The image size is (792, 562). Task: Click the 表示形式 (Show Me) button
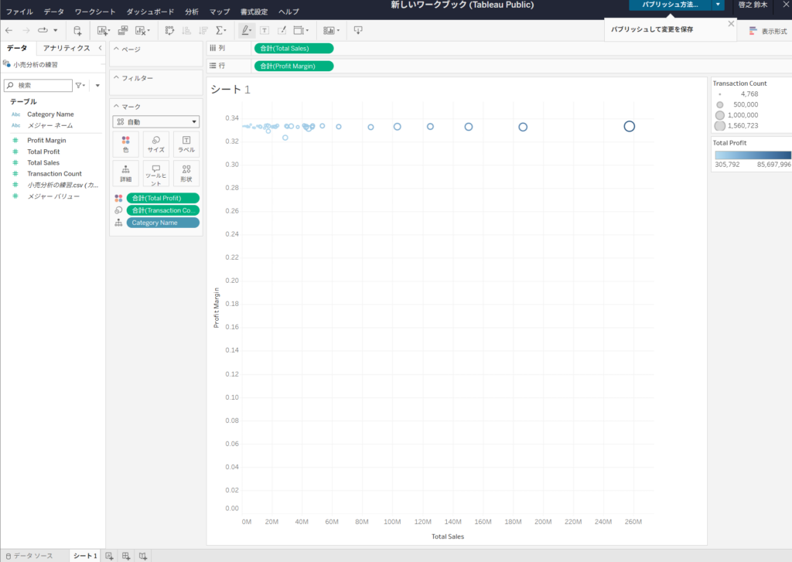[768, 31]
